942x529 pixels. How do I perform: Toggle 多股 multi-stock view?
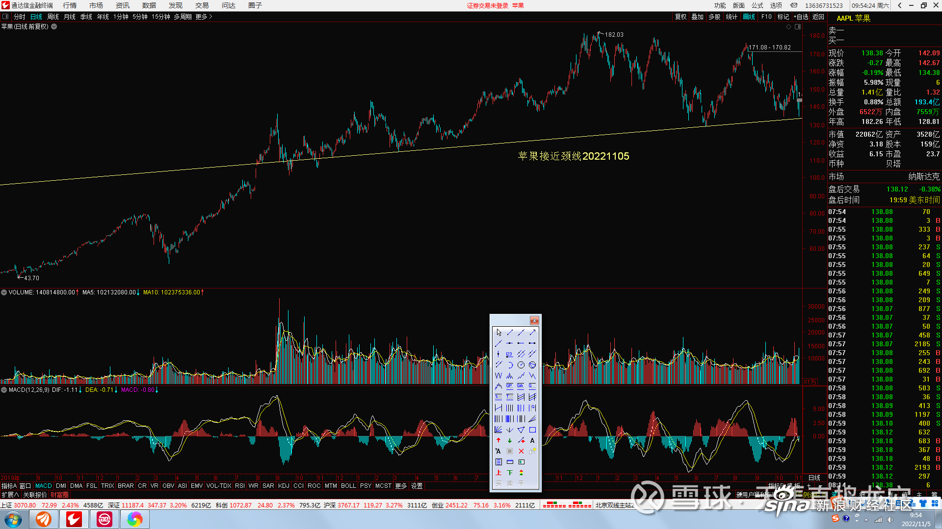714,17
